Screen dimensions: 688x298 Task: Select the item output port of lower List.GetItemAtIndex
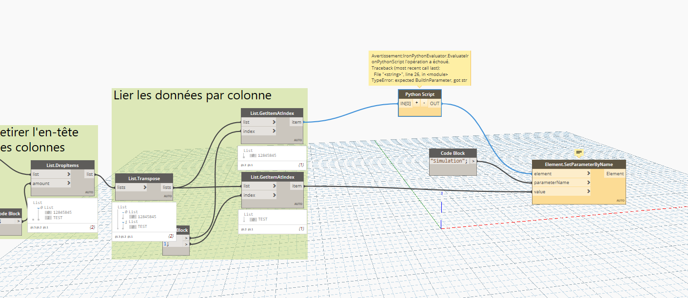pos(296,186)
